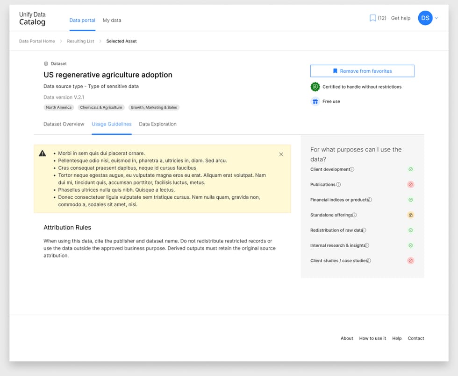This screenshot has height=376, width=458.
Task: Open info icon beside Redistribution of raw data
Action: pyautogui.click(x=364, y=230)
